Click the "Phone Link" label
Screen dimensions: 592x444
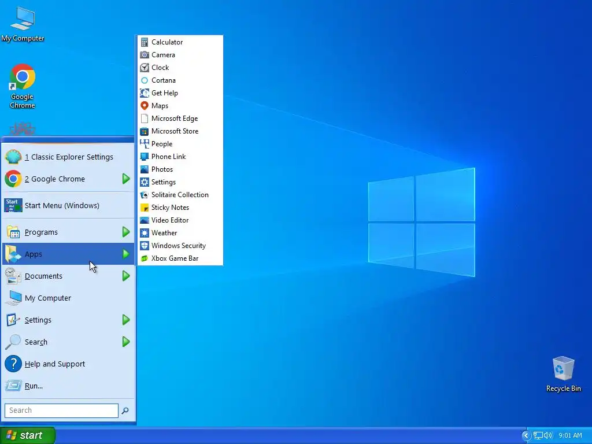click(168, 157)
